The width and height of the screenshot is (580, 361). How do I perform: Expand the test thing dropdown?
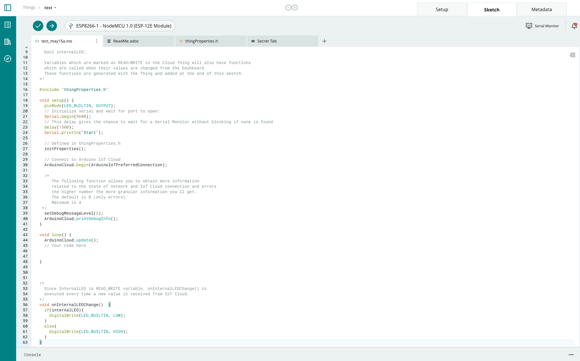(x=50, y=8)
